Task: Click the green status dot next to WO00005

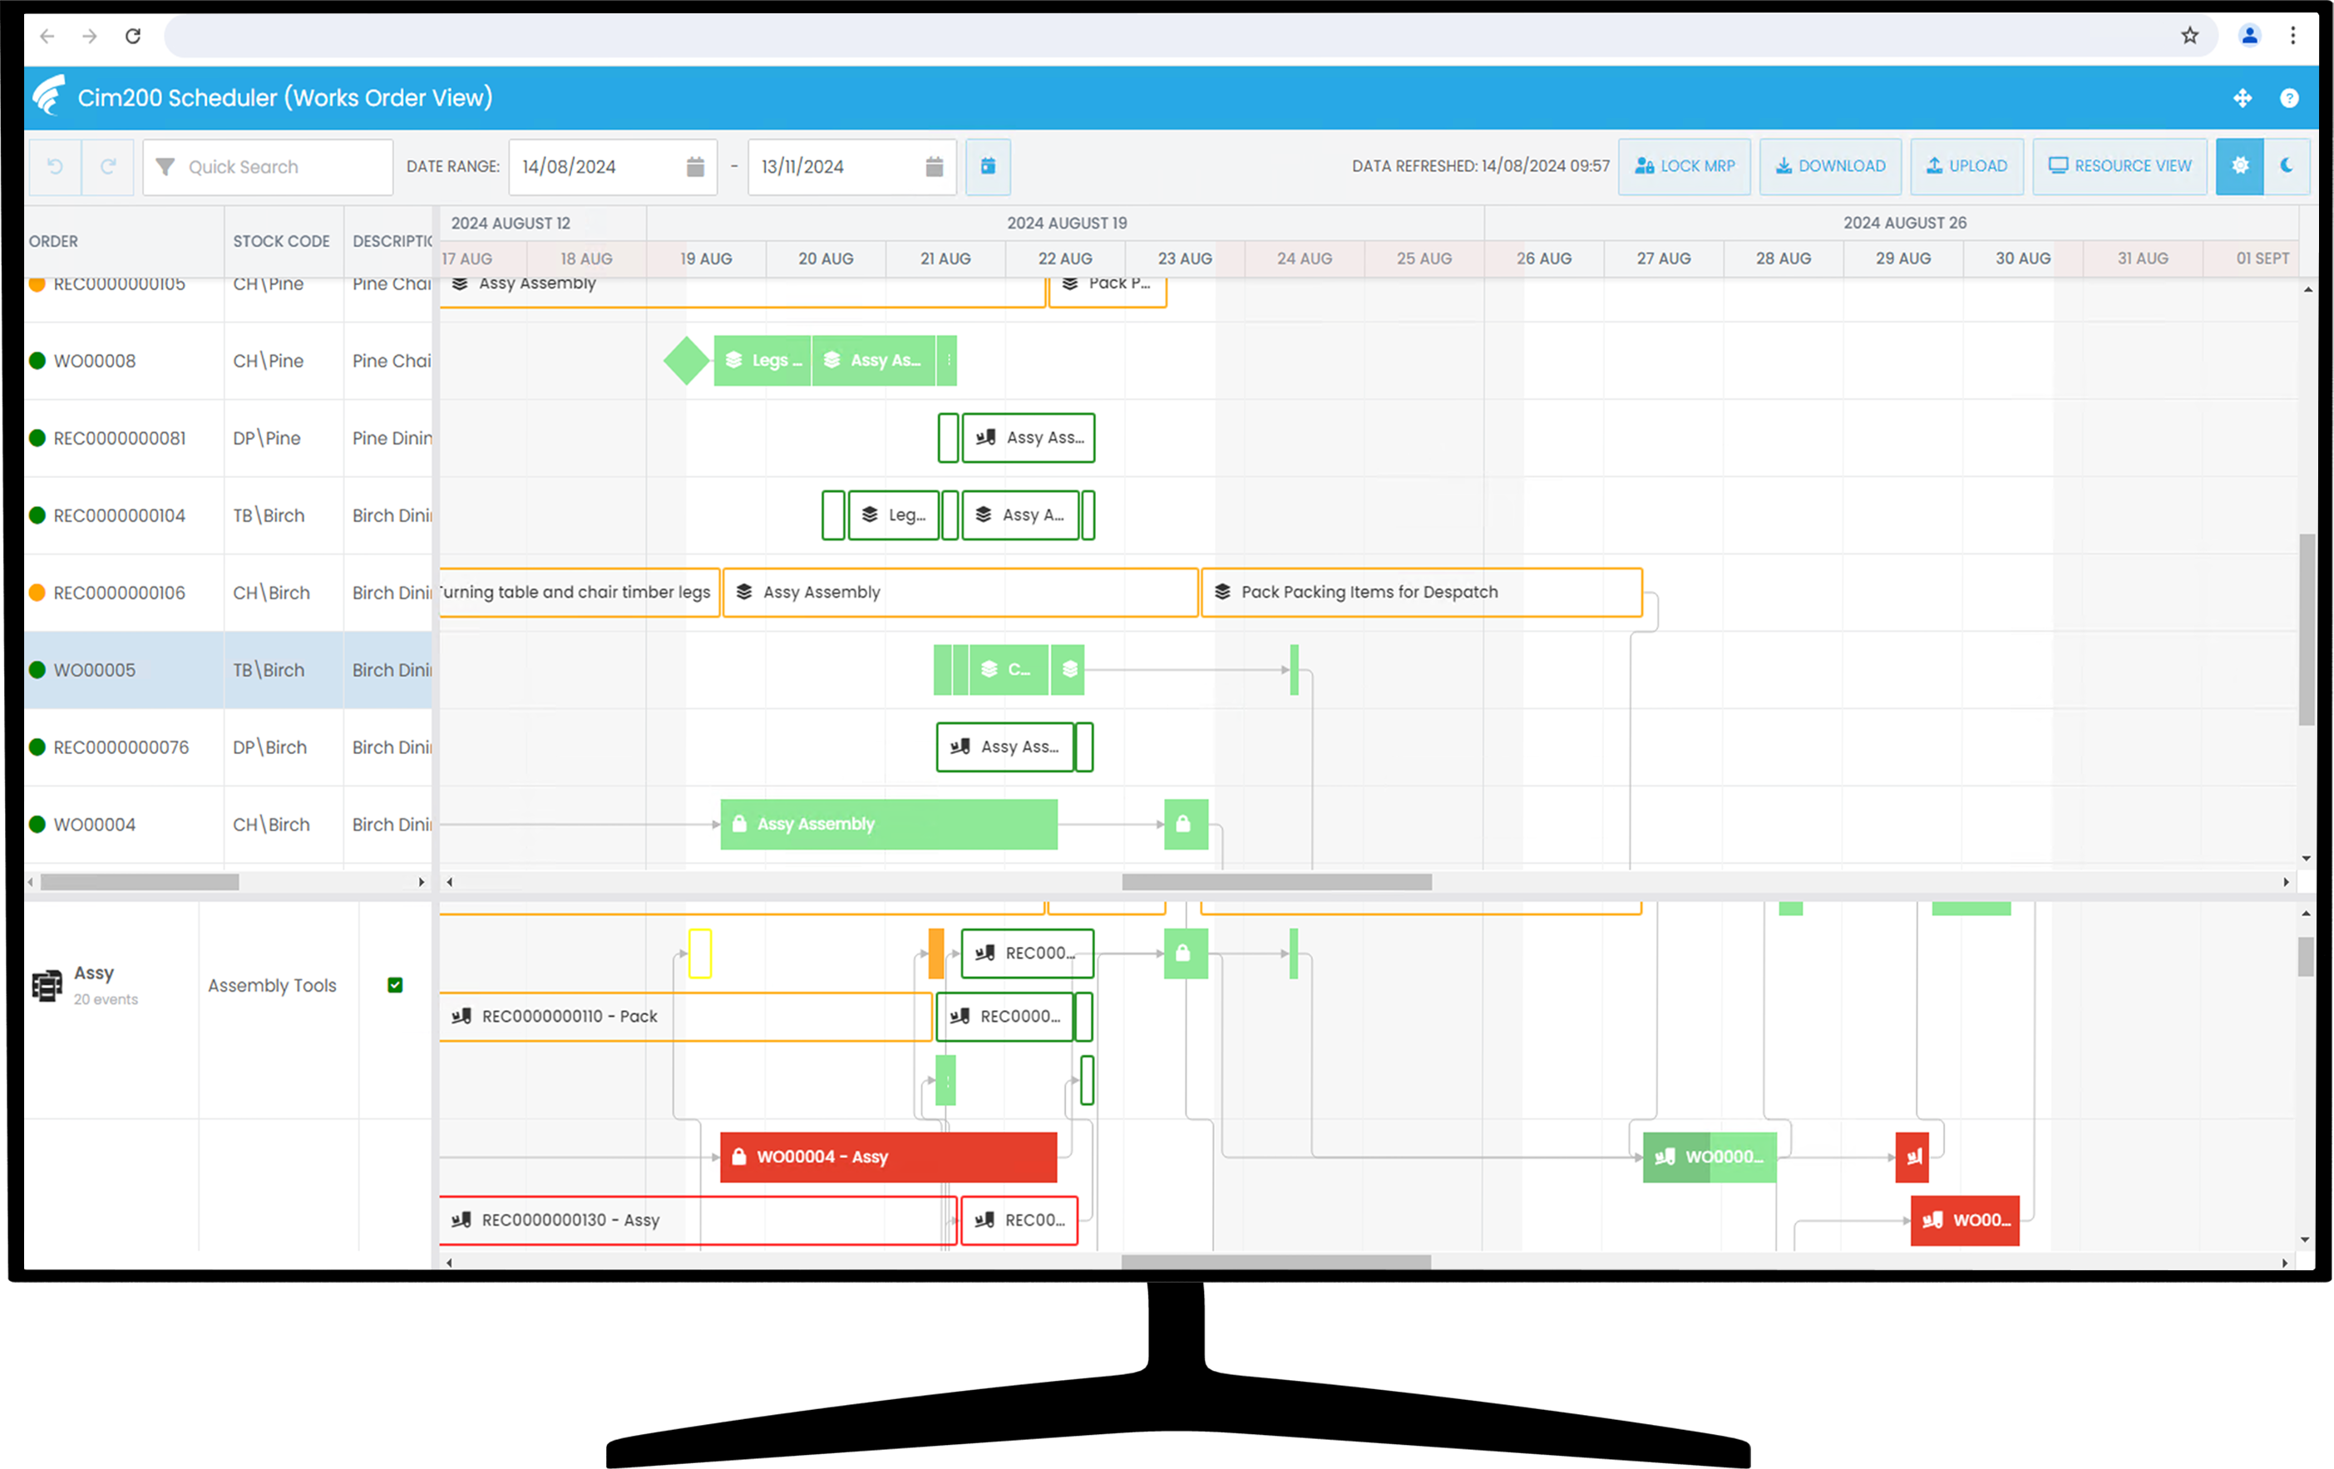Action: coord(36,669)
